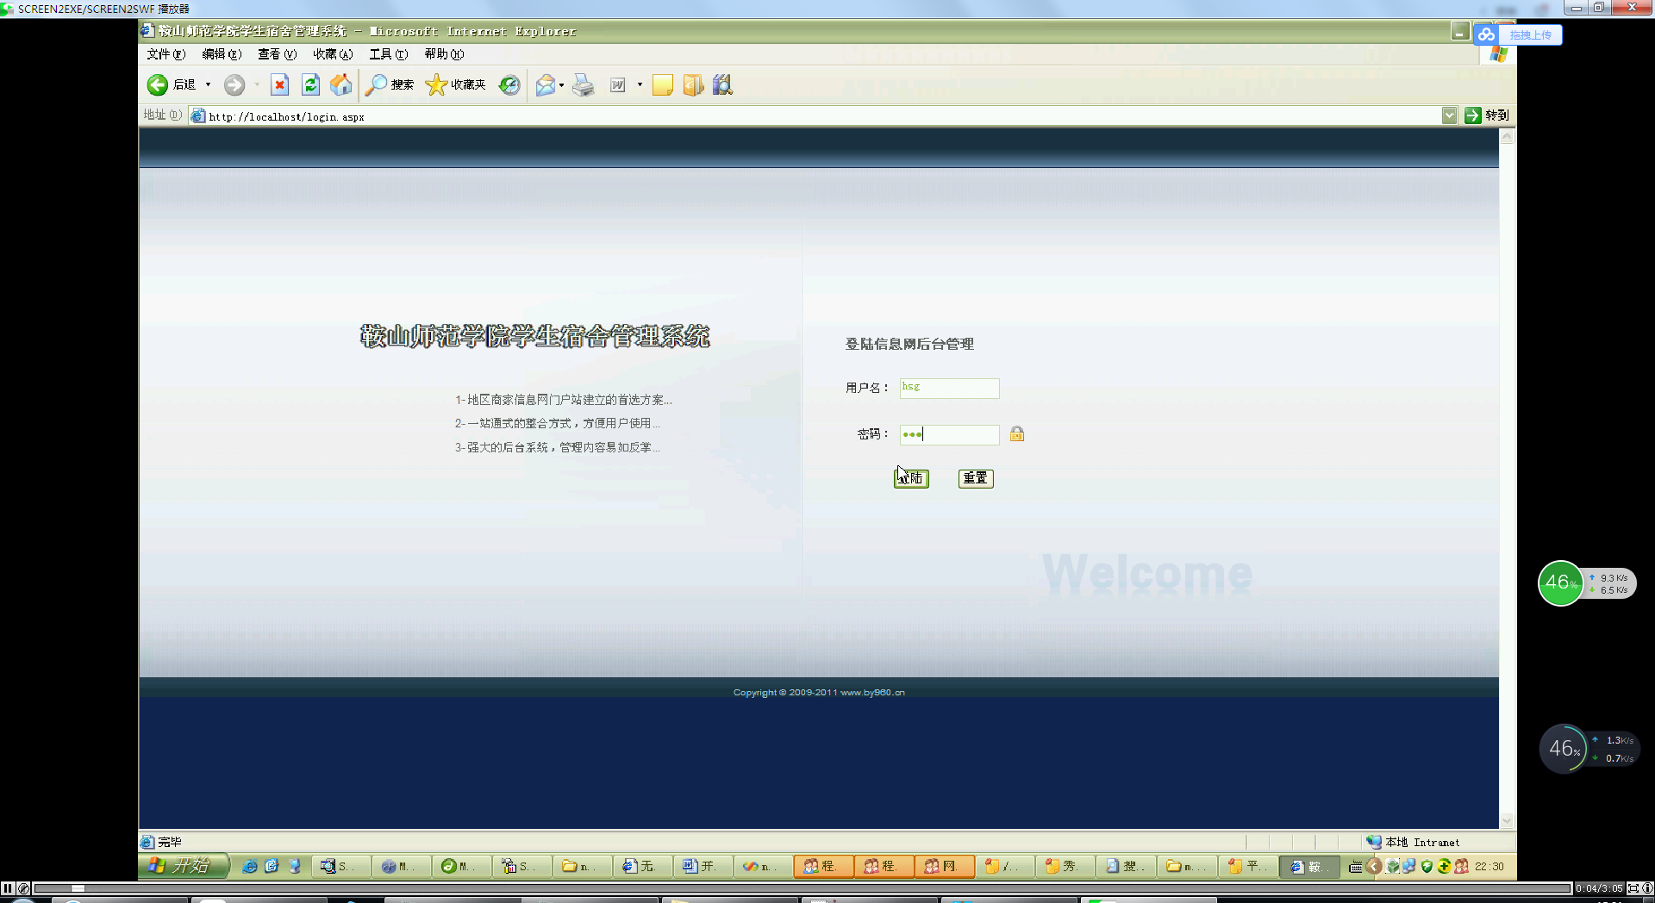Viewport: 1655px width, 903px height.
Task: Click 本地 Intranet zone icon
Action: [x=1374, y=842]
